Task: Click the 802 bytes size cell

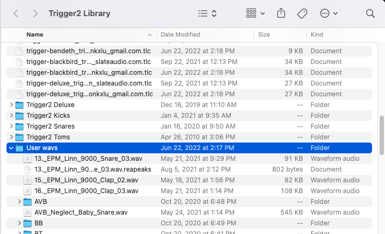Action: pyautogui.click(x=287, y=169)
